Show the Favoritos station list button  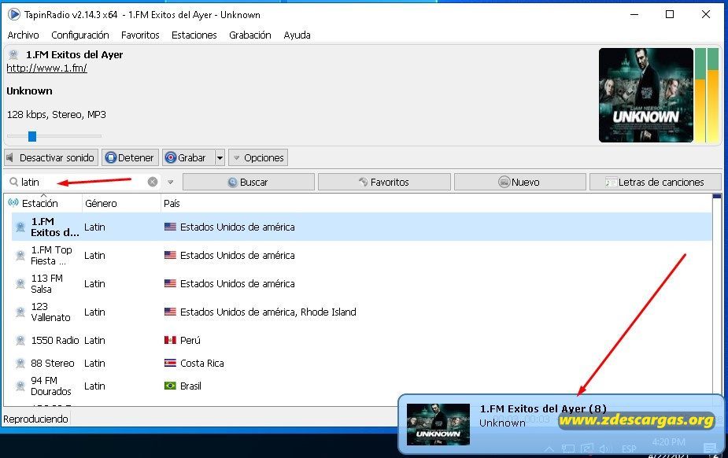click(384, 182)
